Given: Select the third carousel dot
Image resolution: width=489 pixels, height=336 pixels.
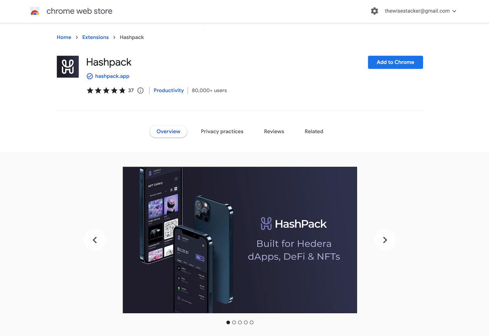Looking at the screenshot, I should pos(240,322).
